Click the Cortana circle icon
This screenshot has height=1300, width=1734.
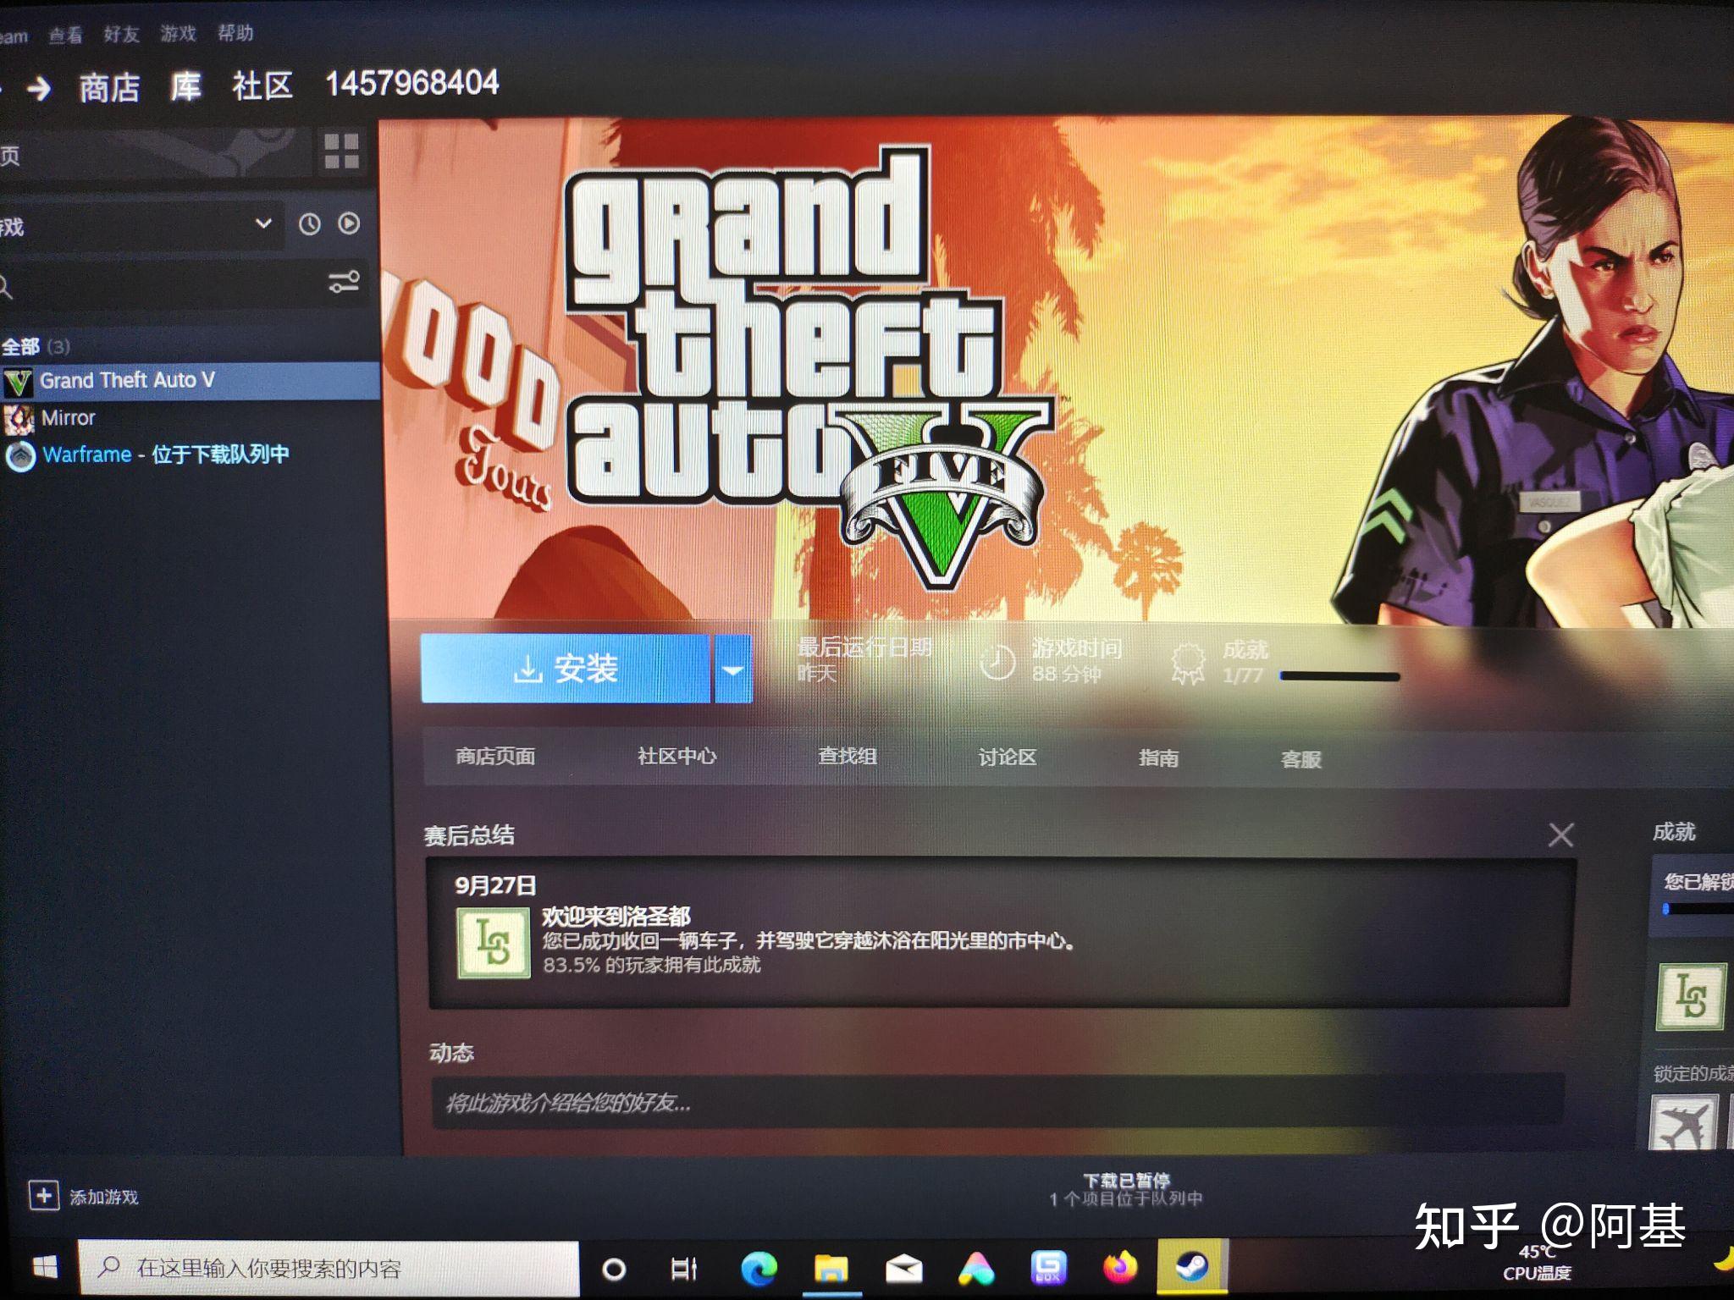(x=614, y=1269)
